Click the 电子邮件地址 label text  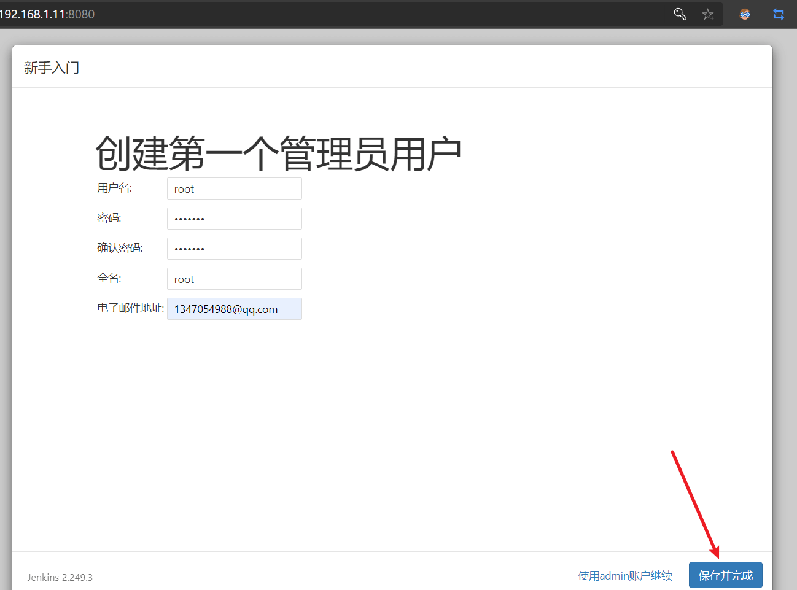[130, 308]
